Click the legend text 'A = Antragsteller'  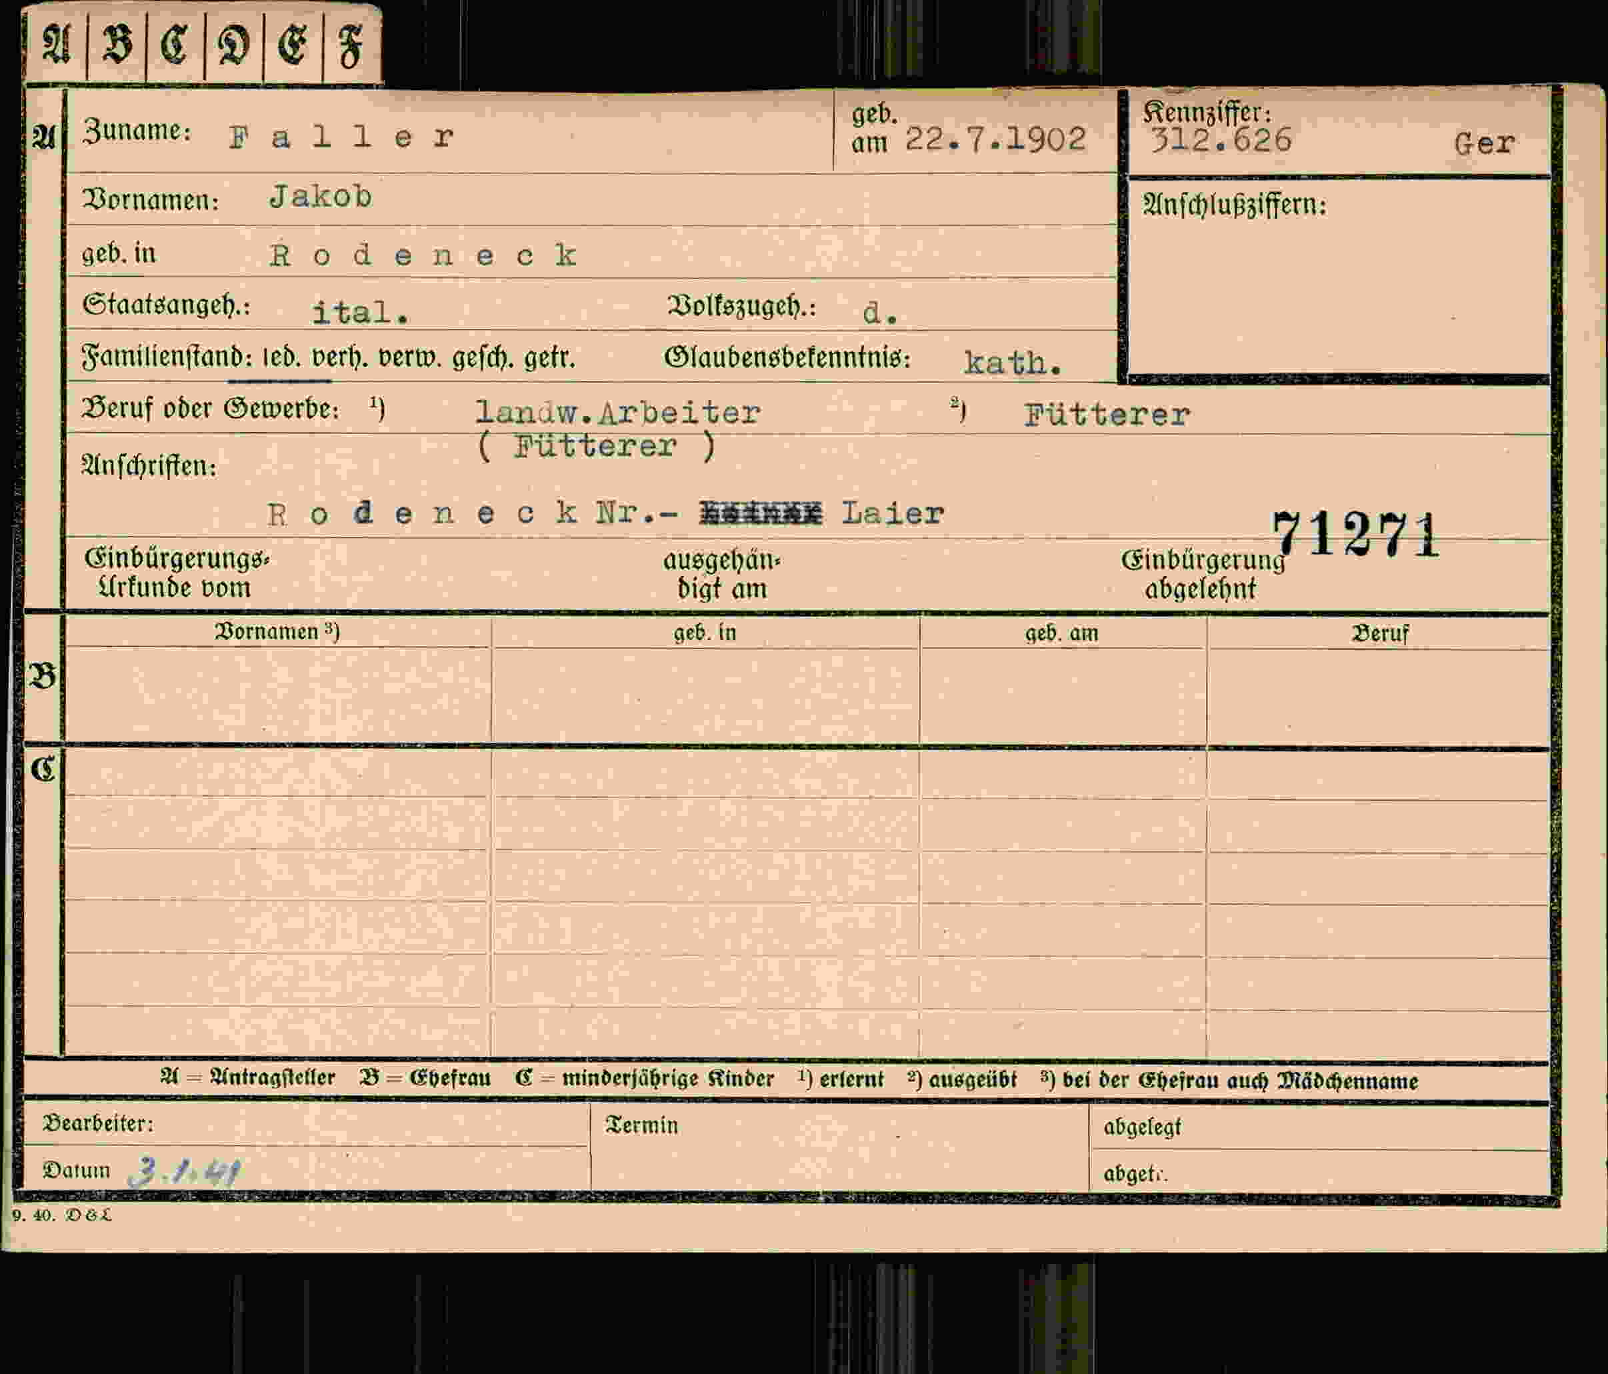[x=247, y=1077]
